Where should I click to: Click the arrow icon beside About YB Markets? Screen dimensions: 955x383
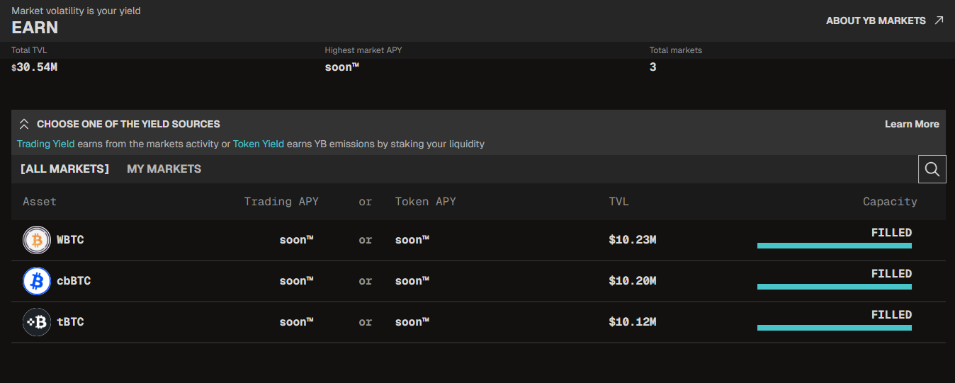point(939,21)
